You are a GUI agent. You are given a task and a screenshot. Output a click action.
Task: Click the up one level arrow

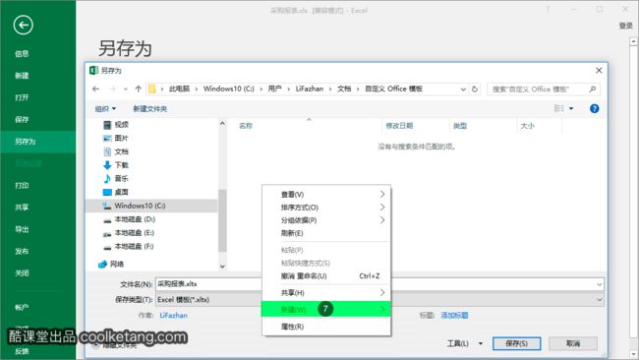pos(139,89)
